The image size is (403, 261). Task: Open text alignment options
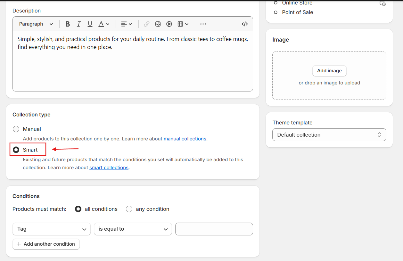click(x=127, y=24)
